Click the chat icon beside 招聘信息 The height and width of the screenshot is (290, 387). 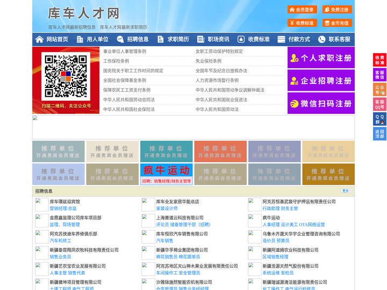click(x=120, y=39)
